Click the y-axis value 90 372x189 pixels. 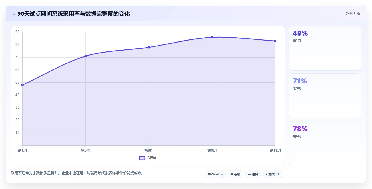click(x=17, y=32)
